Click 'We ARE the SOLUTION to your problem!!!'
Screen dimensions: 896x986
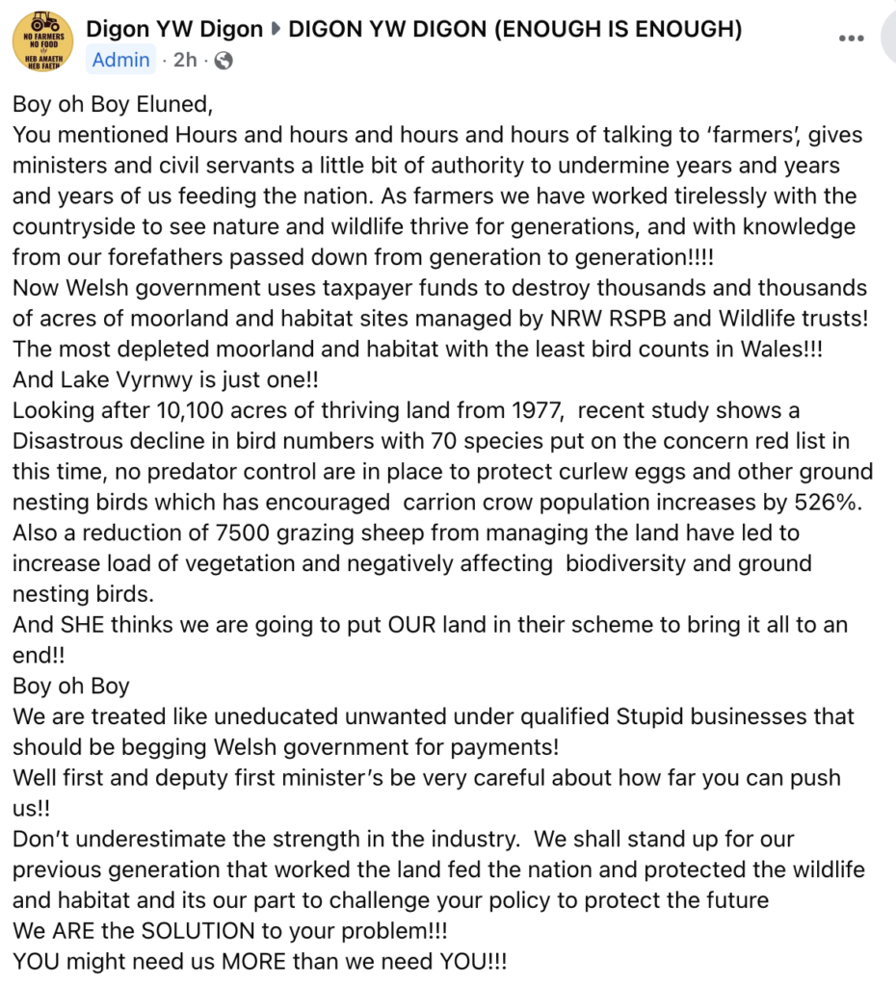tap(230, 931)
